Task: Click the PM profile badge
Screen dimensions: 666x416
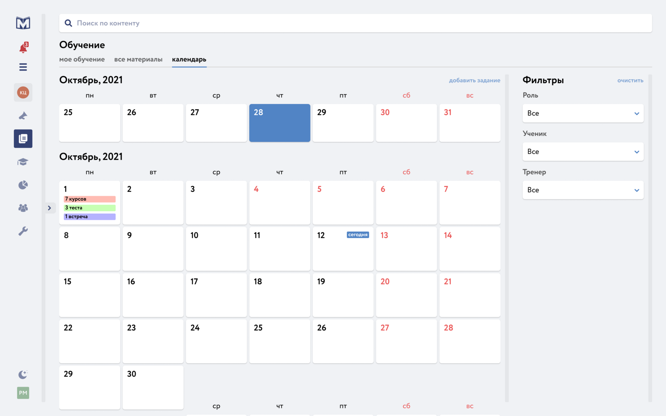Action: 23,393
